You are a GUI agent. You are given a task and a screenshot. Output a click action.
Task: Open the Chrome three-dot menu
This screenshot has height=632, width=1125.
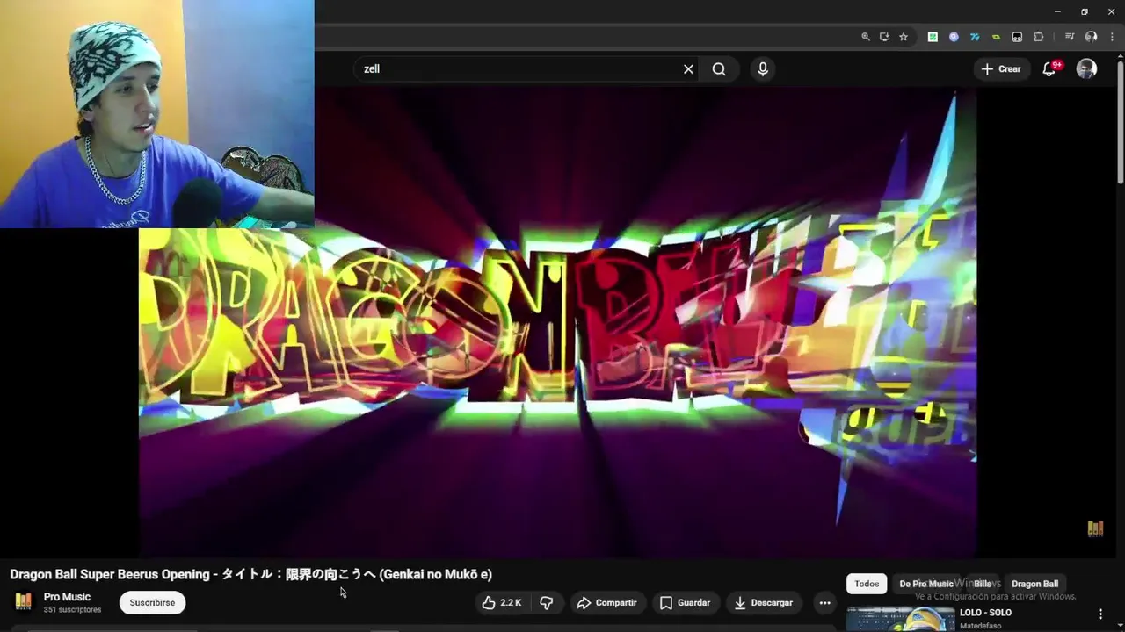[x=1112, y=37]
